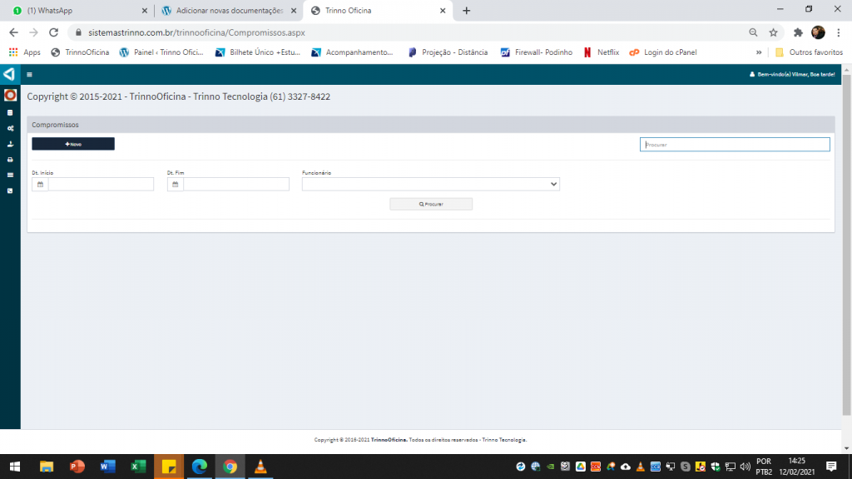
Task: Expand the hidden bookmarks chevron
Action: coord(759,52)
